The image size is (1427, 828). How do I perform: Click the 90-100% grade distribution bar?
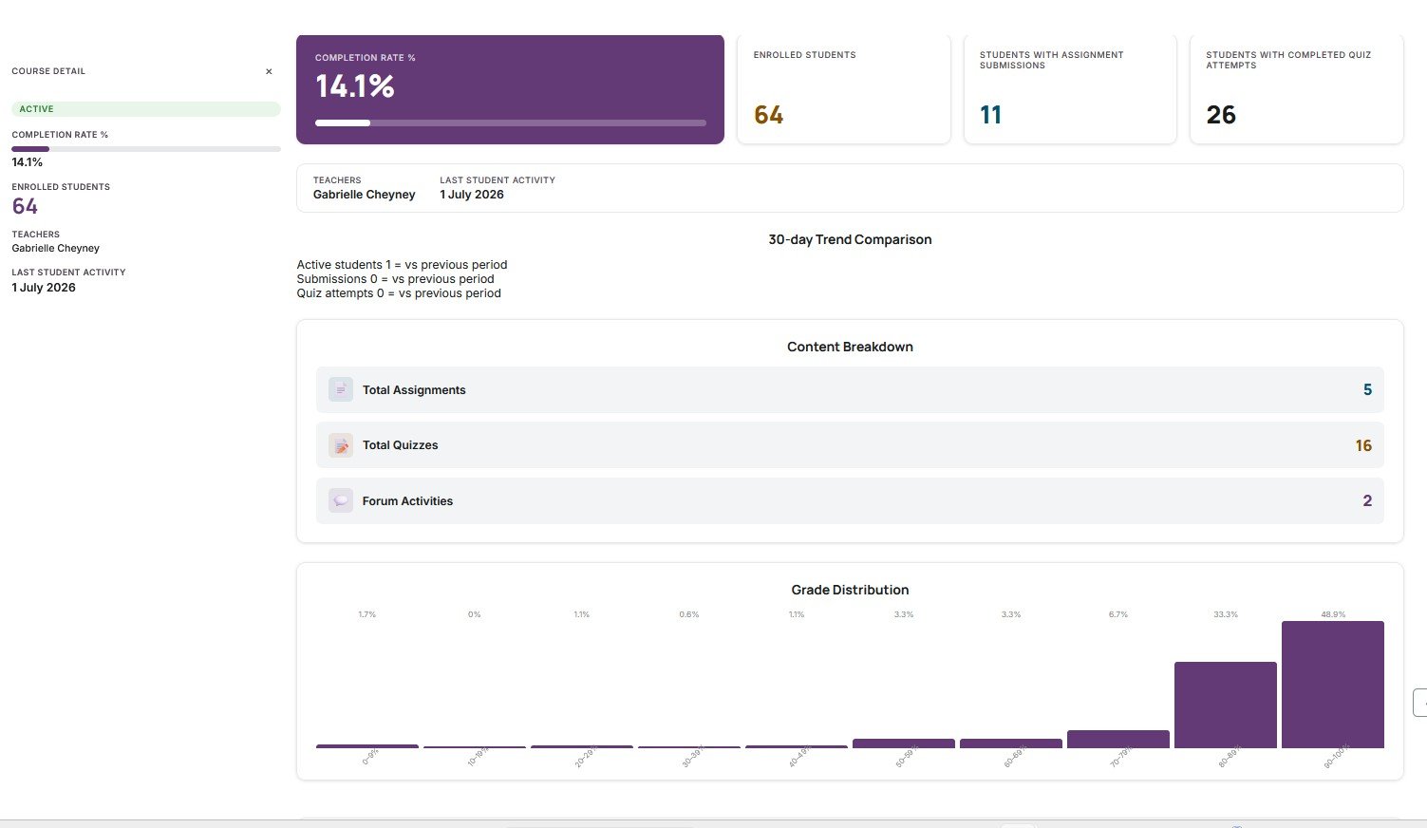click(1333, 685)
